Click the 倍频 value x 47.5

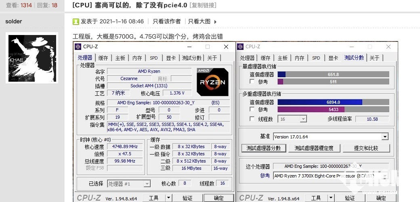click(125, 154)
